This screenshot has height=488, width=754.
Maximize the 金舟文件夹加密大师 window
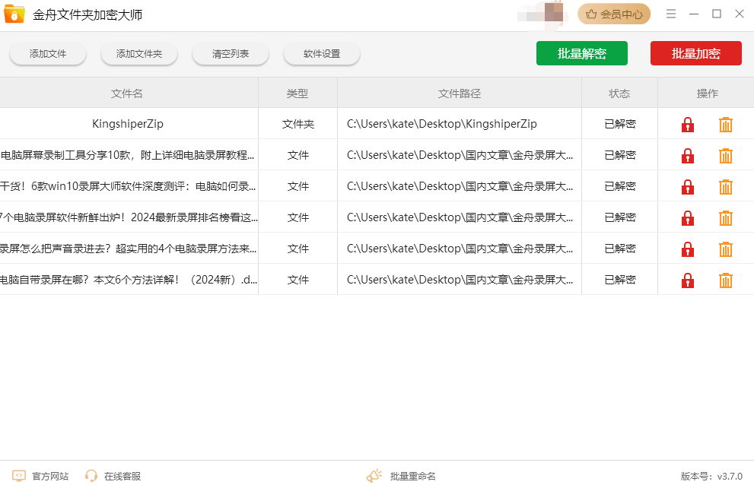tap(717, 14)
